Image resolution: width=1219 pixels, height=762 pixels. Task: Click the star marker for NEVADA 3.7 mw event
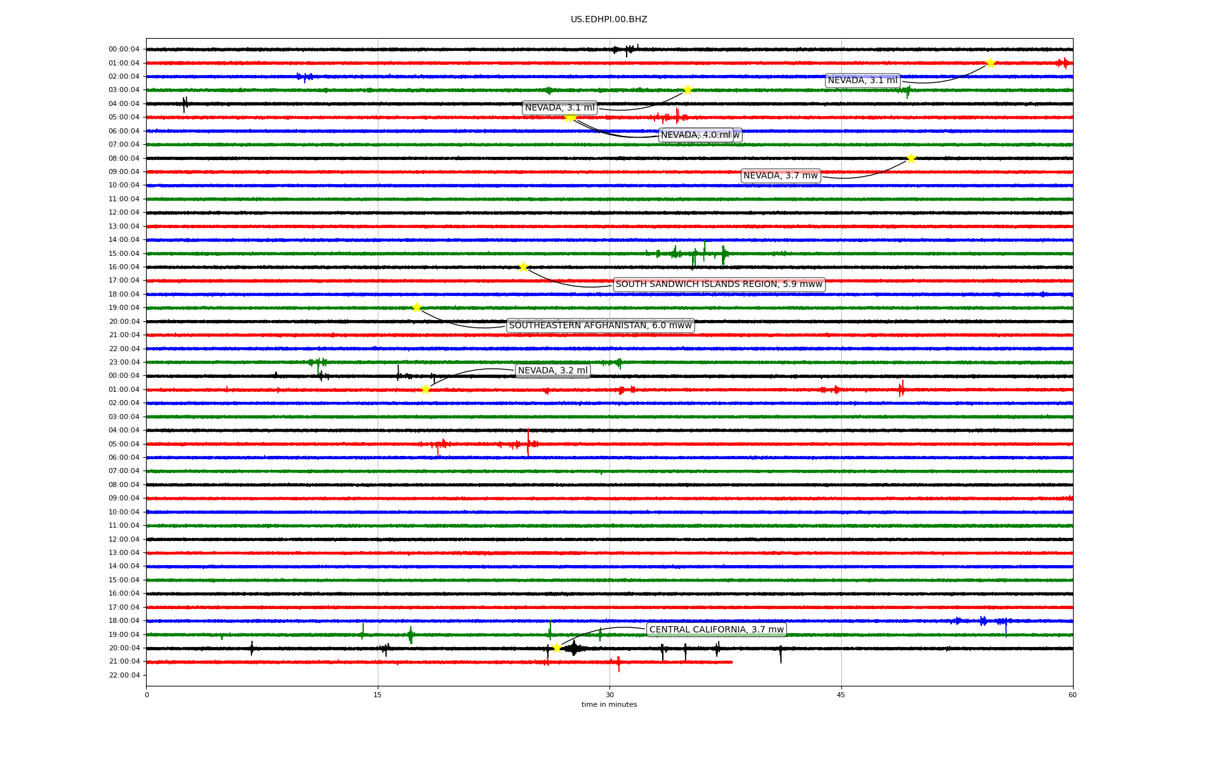point(911,158)
